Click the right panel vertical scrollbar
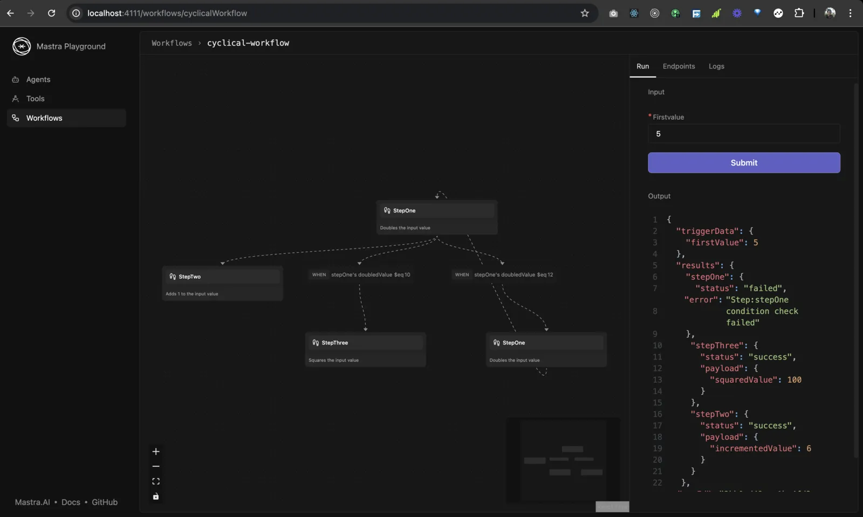 (x=855, y=270)
